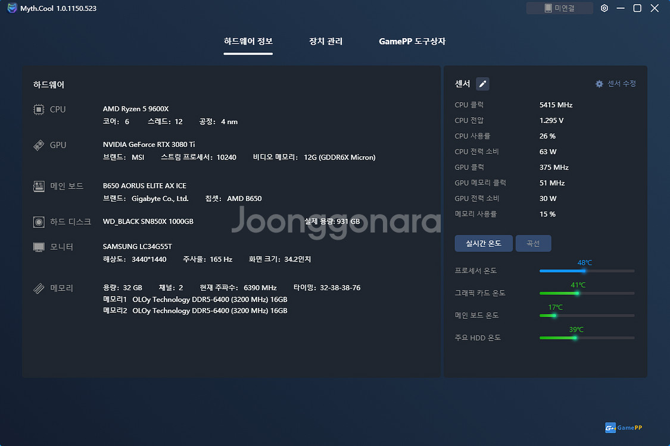Click B650 AORUS ELITE AX ICE text

click(x=145, y=186)
